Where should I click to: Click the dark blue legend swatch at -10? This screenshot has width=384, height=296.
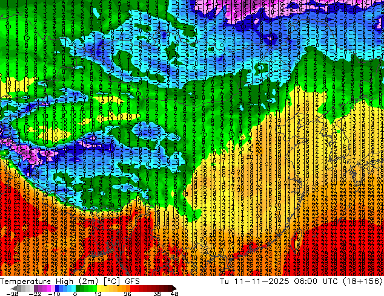[57, 288]
